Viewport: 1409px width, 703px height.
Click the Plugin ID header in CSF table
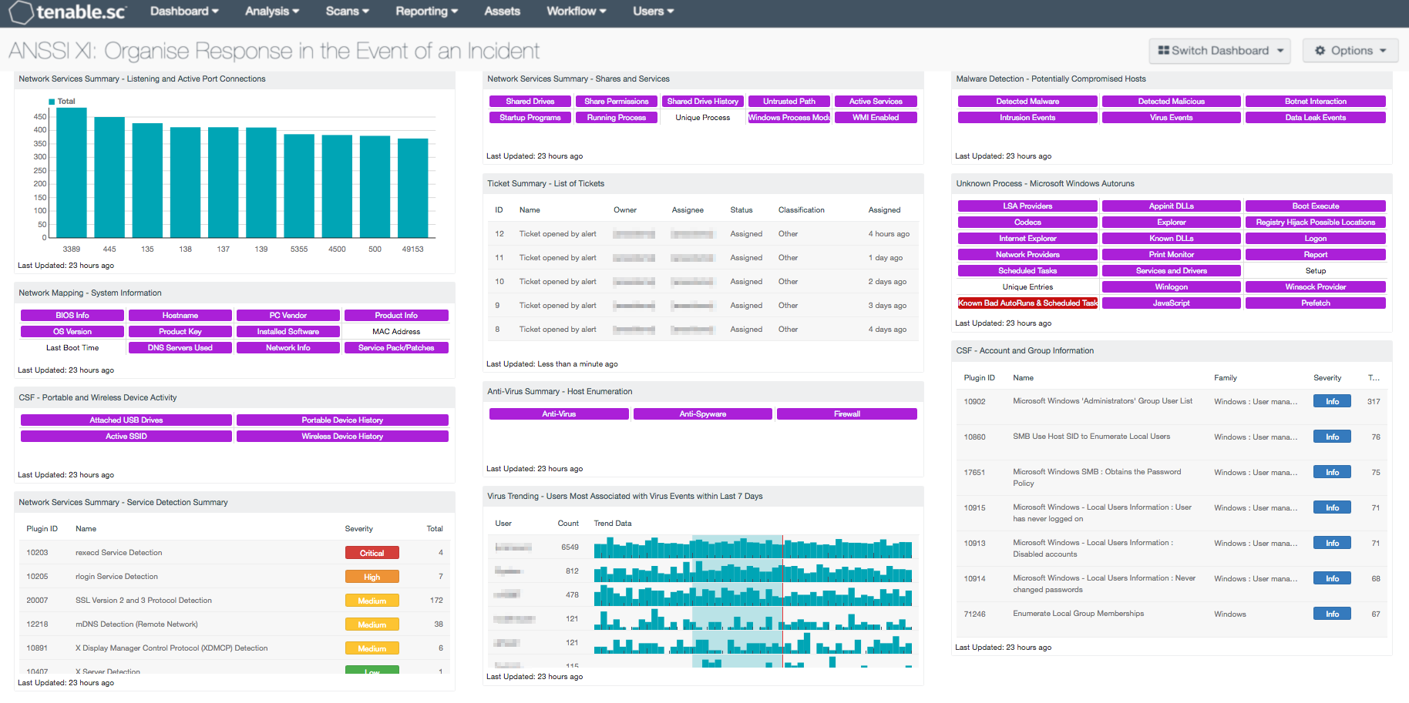click(x=979, y=378)
